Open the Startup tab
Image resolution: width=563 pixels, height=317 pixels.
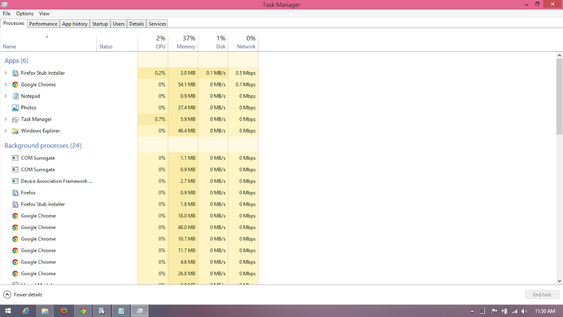pos(100,24)
